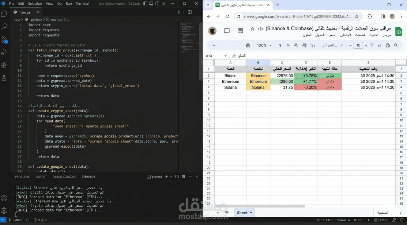Open the Run and Debug view
This screenshot has height=225, width=407.
[x=4, y=52]
